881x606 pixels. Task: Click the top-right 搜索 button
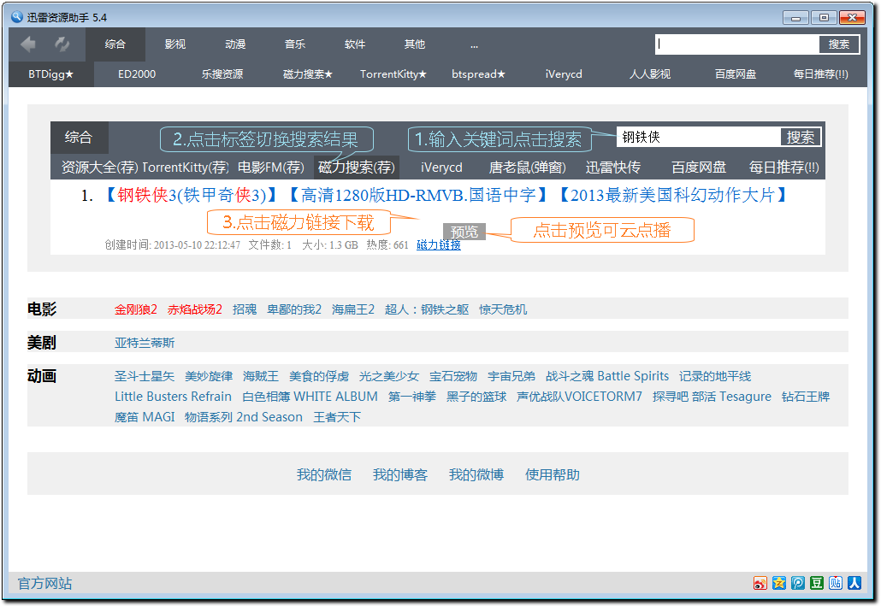839,44
